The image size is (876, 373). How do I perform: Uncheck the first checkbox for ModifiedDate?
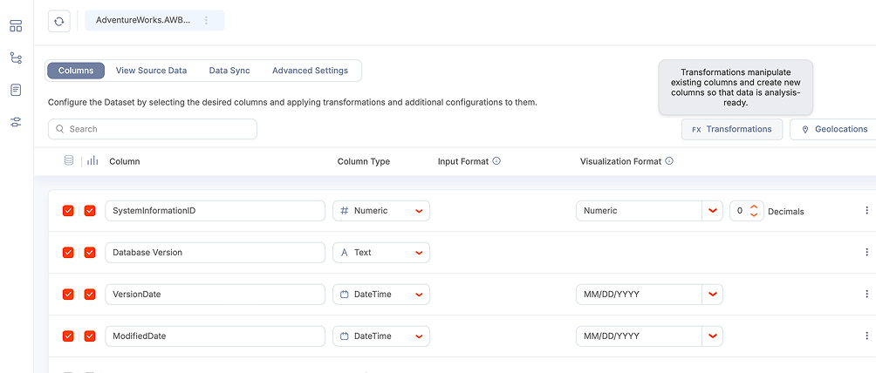68,336
